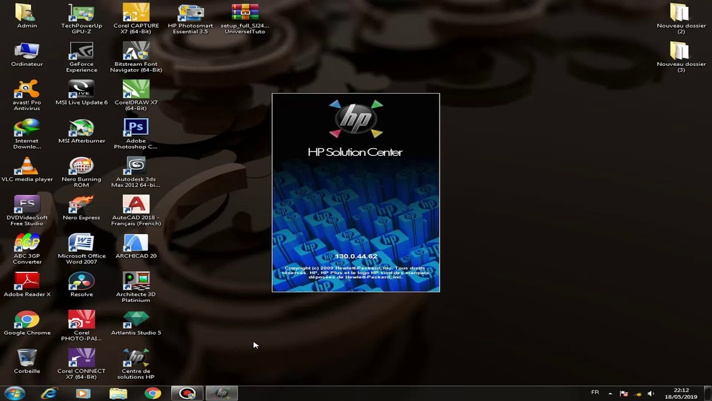
Task: Launch ABC 3GP Converter
Action: pos(27,249)
